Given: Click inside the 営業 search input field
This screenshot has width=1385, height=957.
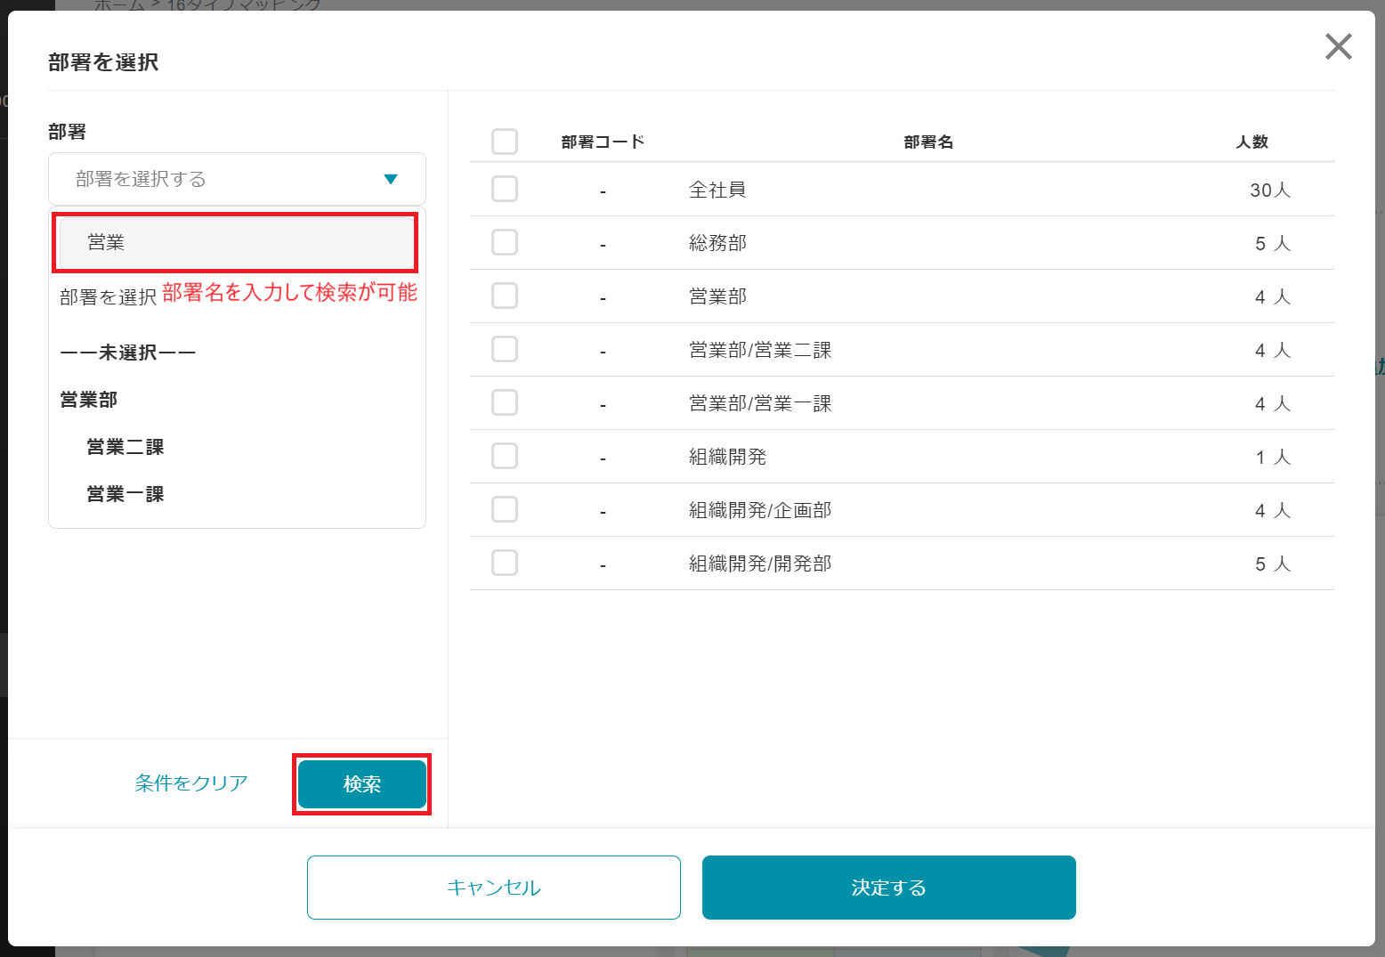Looking at the screenshot, I should (234, 241).
